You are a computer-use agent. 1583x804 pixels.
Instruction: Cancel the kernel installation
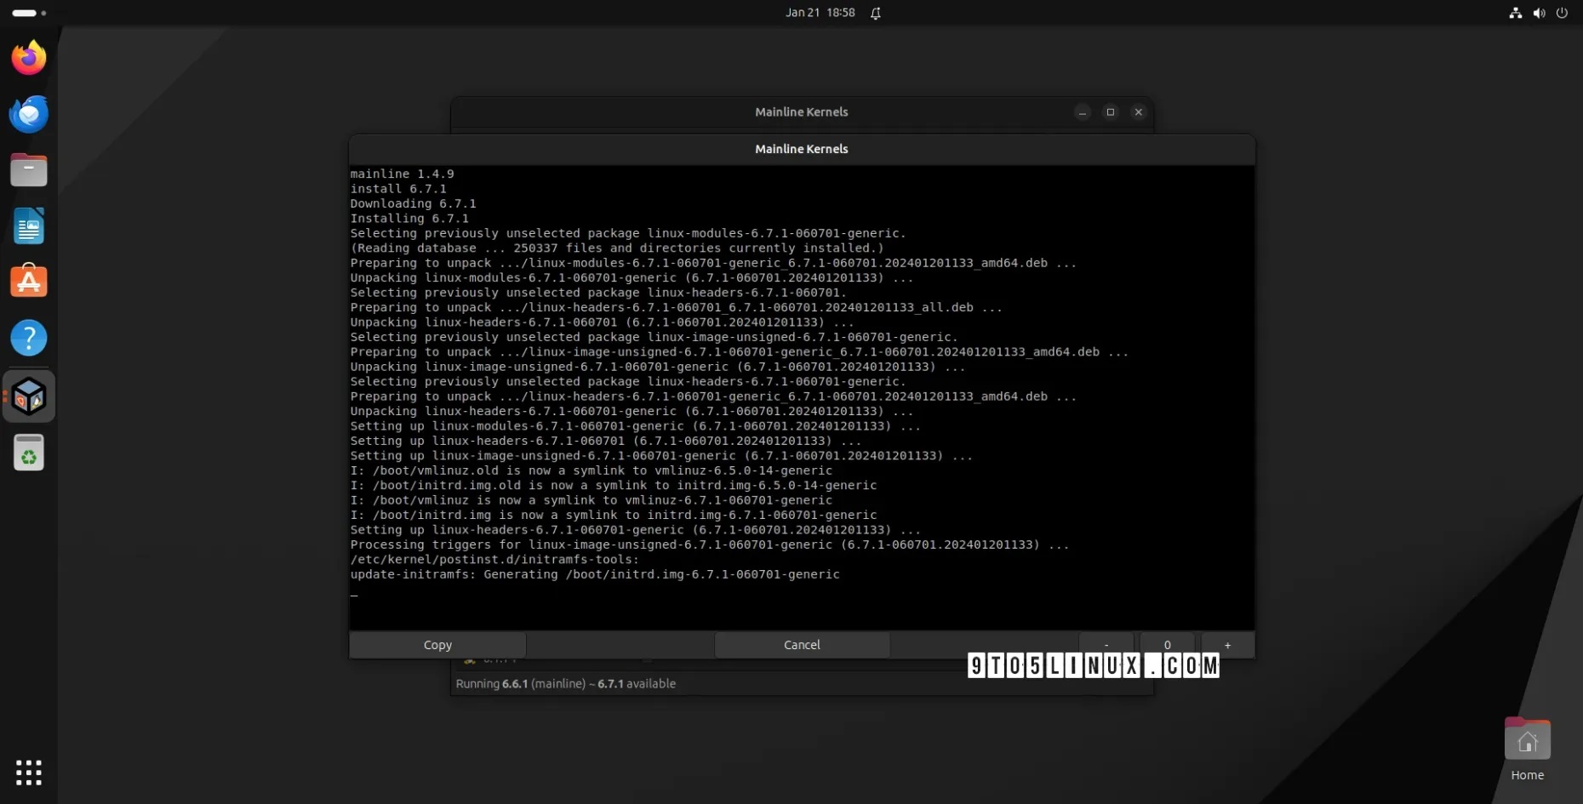point(802,645)
